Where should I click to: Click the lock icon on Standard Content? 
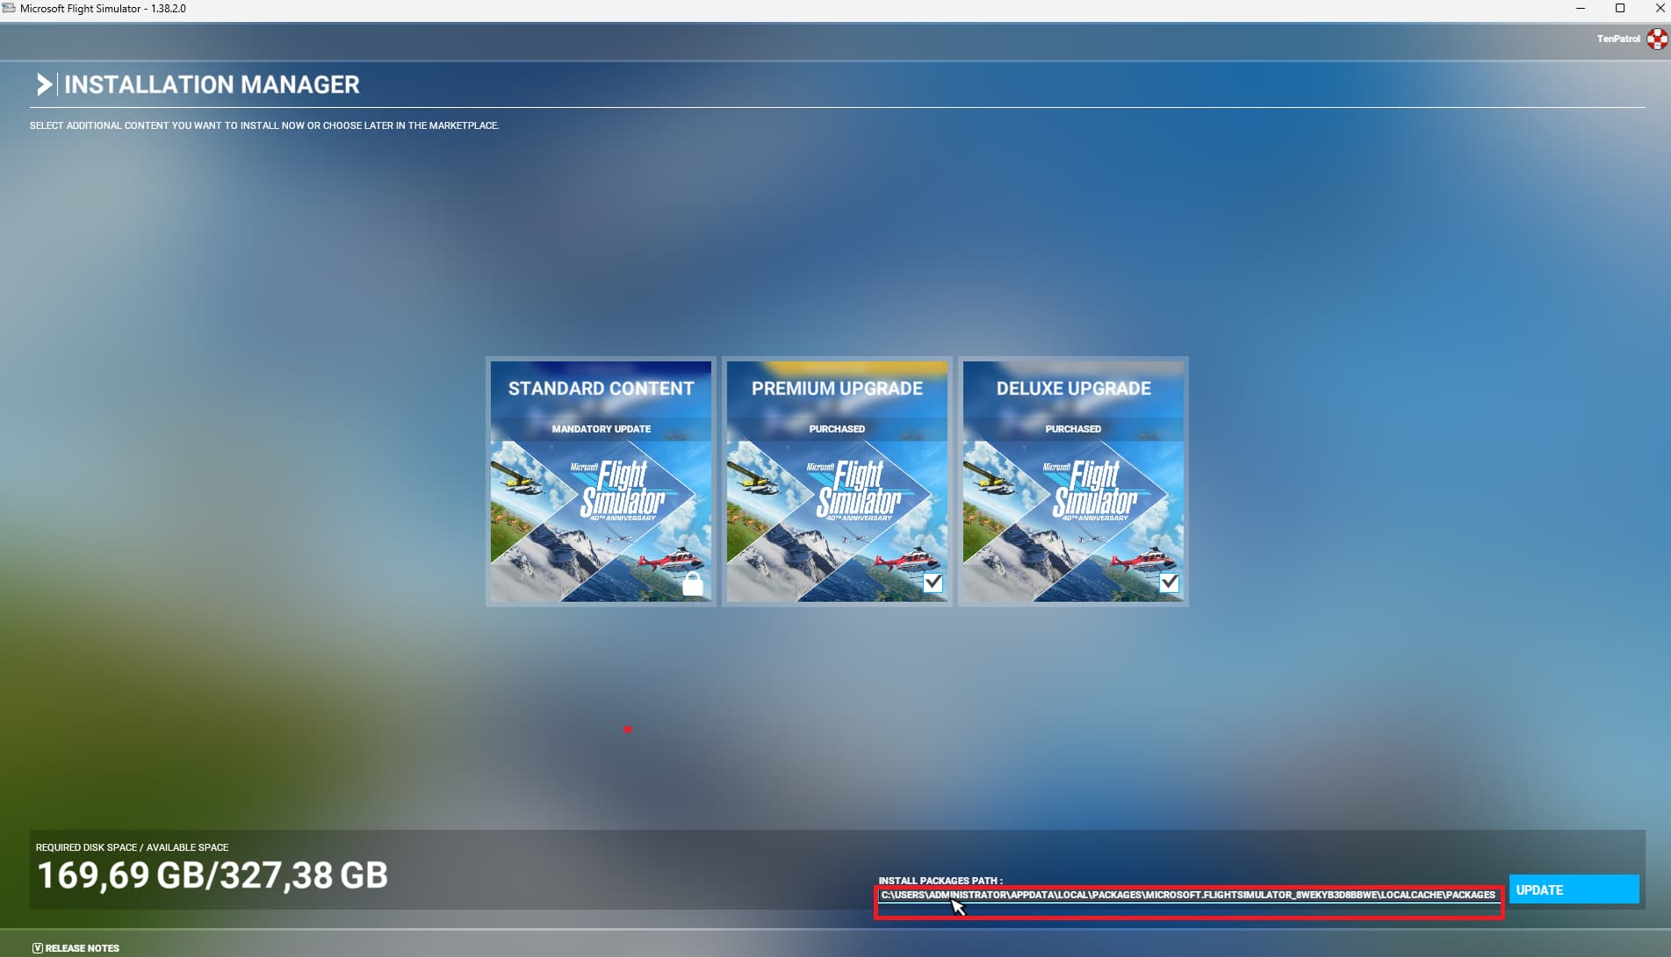(693, 584)
